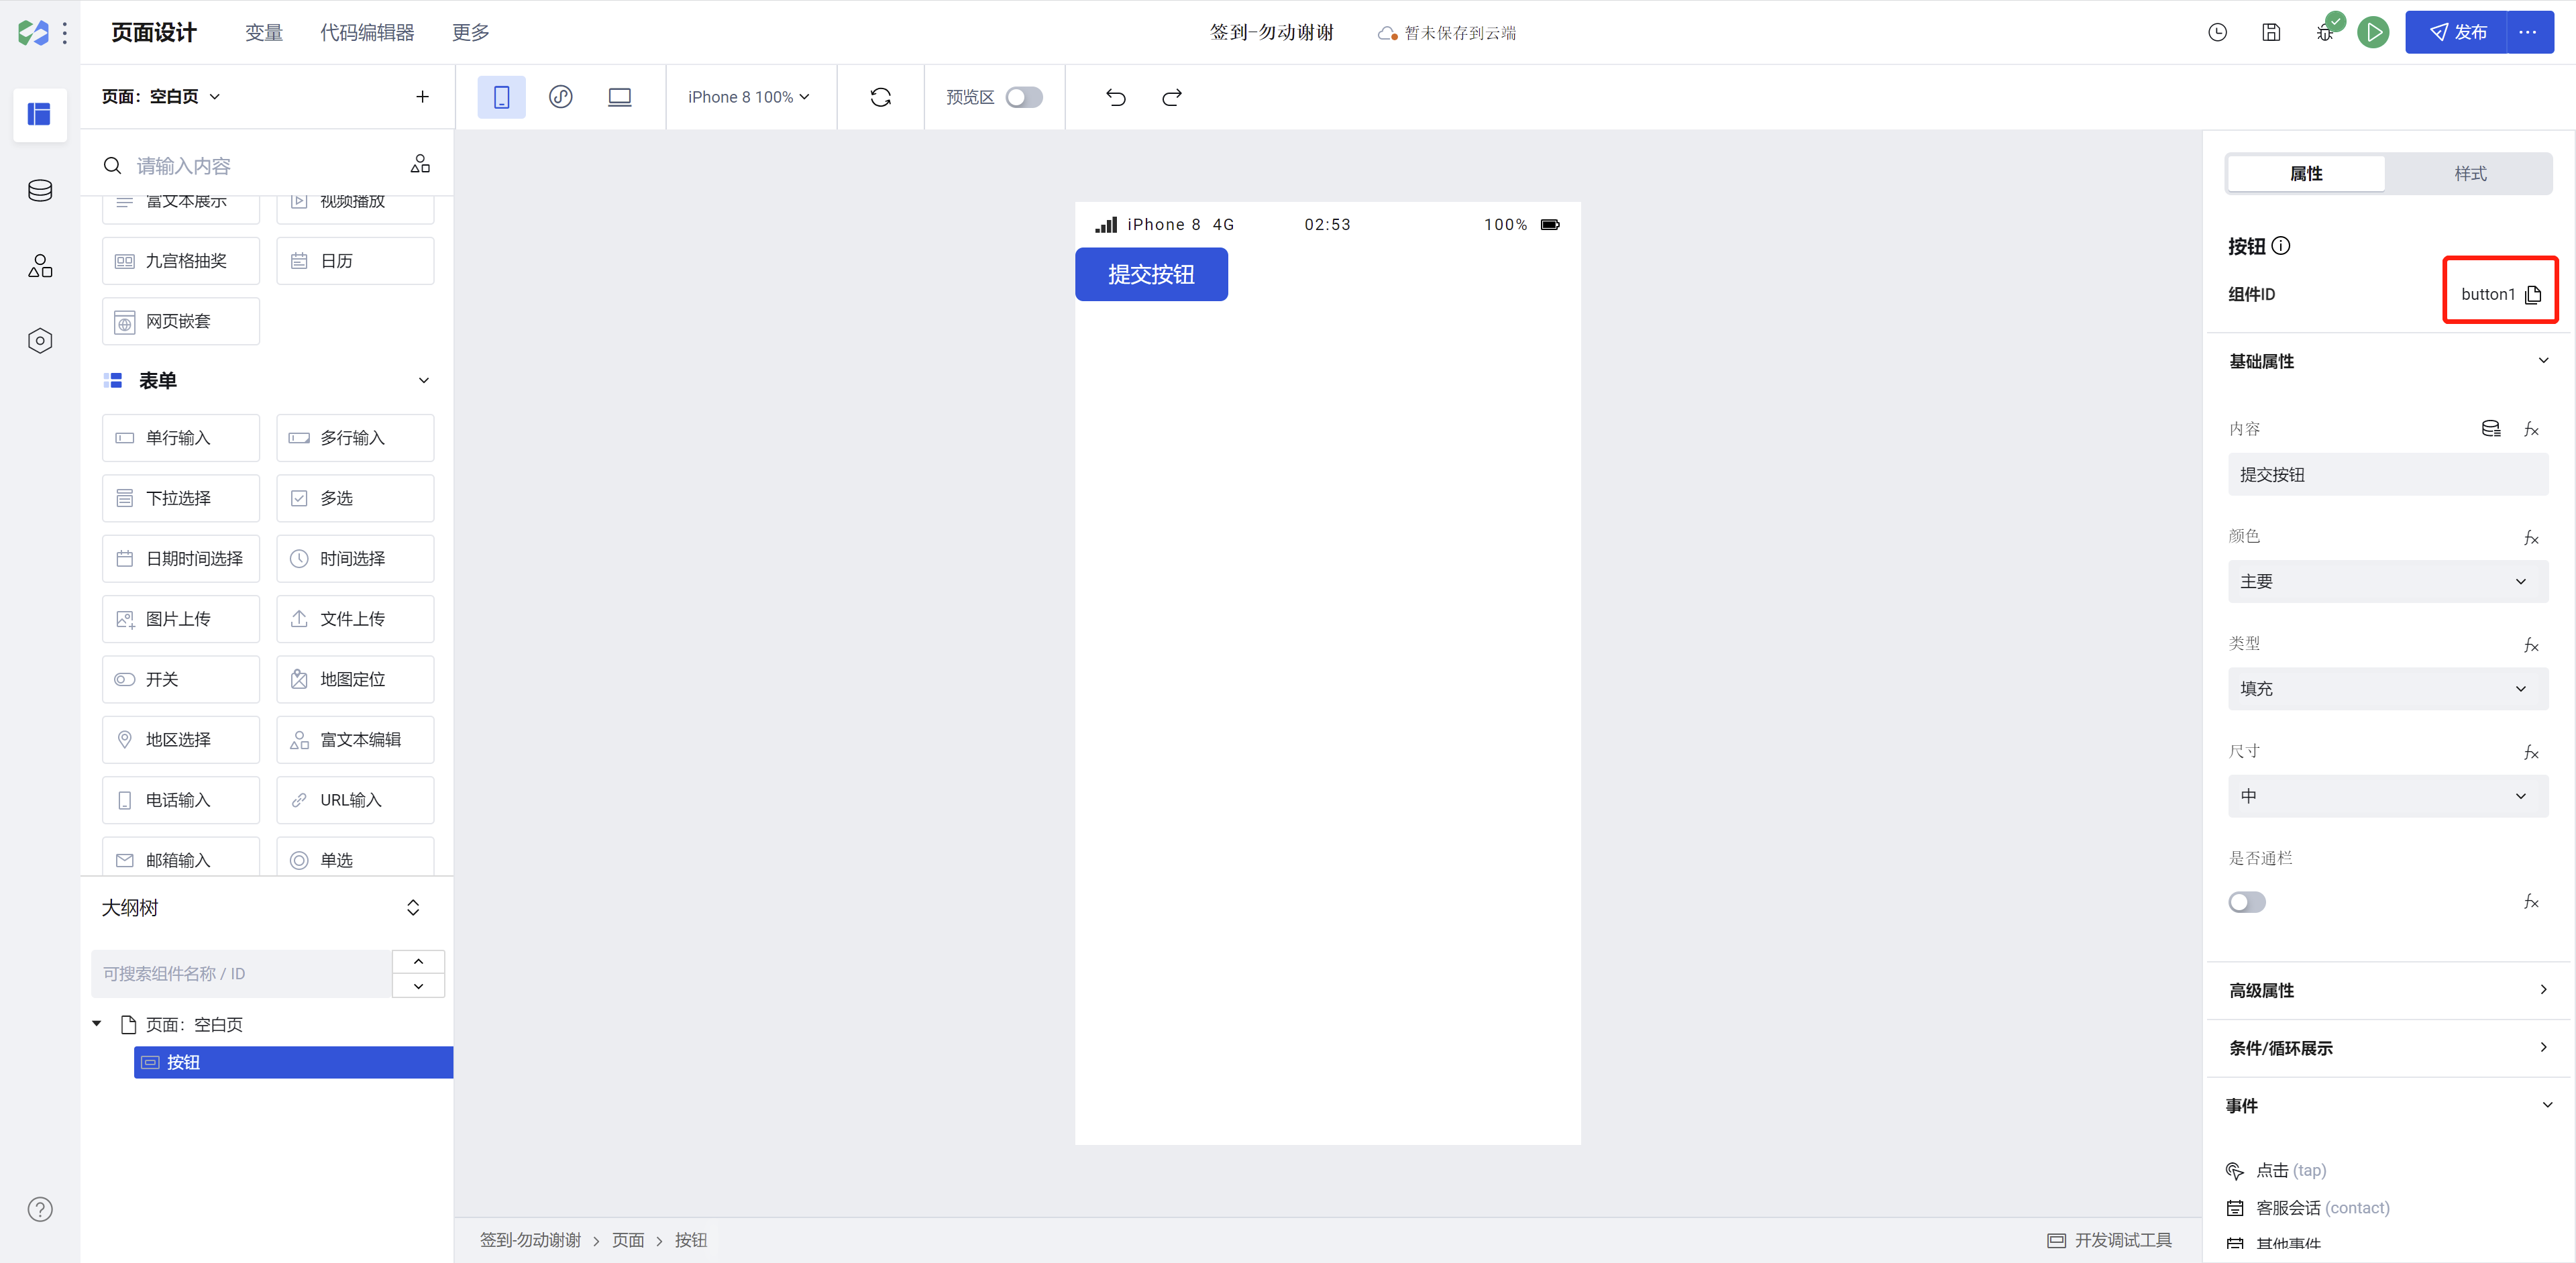Open the debug bug icon
This screenshot has height=1263, width=2576.
[x=2325, y=33]
